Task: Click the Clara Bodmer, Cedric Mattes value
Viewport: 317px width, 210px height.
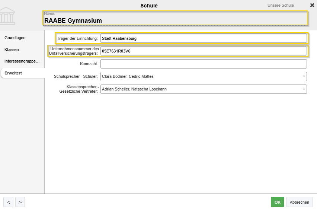Action: click(128, 76)
